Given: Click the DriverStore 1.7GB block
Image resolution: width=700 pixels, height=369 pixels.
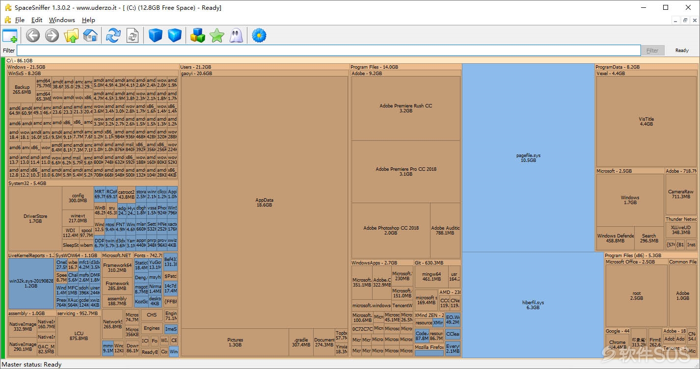Looking at the screenshot, I should (35, 218).
